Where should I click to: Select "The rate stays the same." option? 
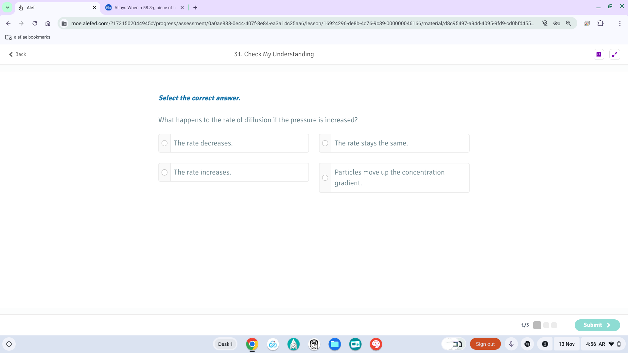[x=325, y=143]
